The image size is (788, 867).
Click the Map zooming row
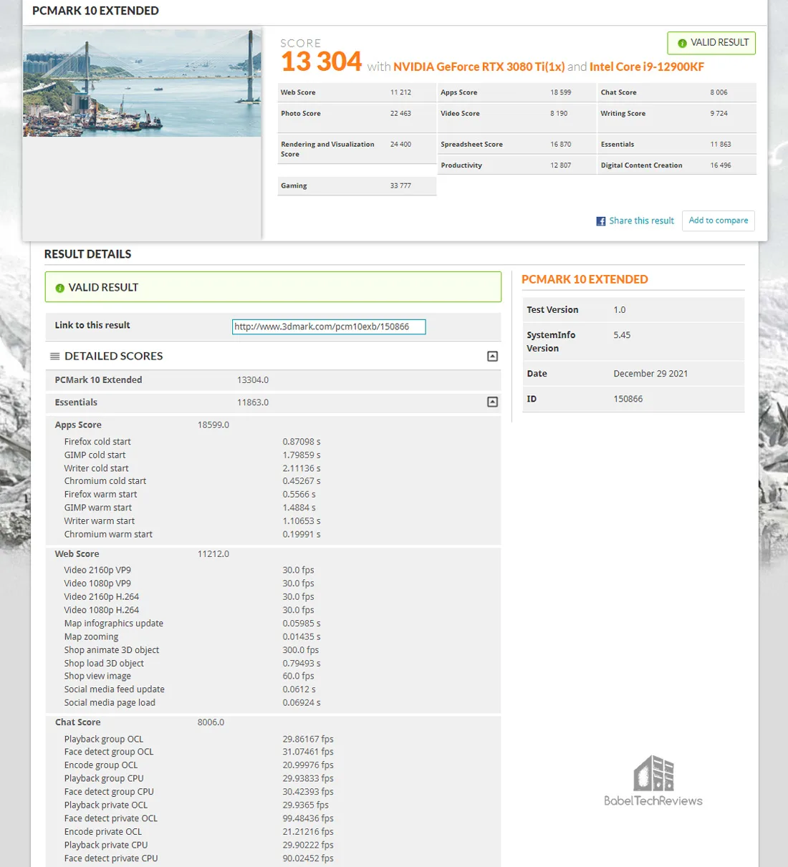pyautogui.click(x=273, y=636)
